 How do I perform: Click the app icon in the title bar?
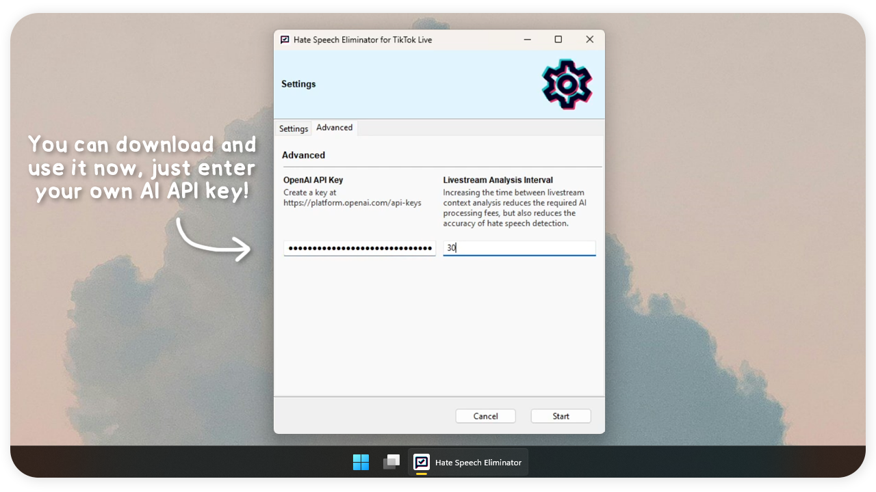click(x=285, y=40)
